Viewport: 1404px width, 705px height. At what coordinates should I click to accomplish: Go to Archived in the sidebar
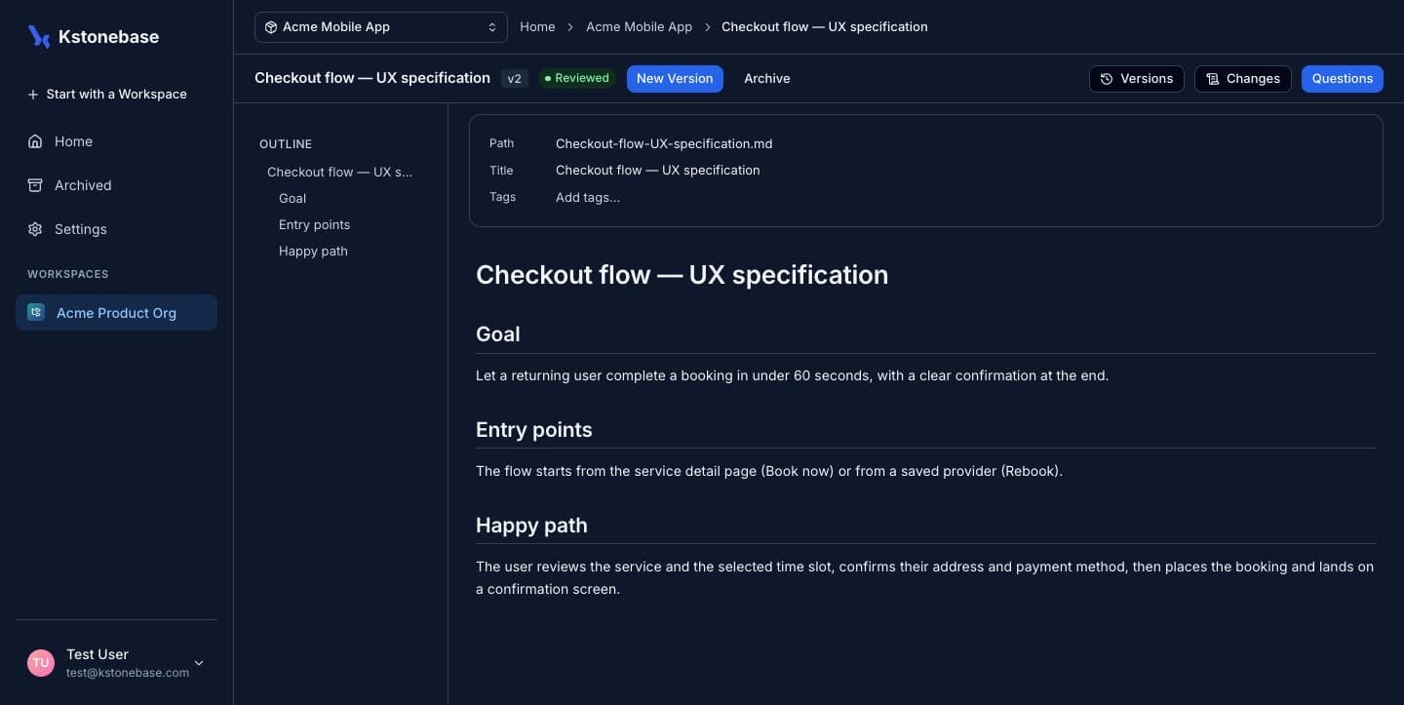(x=116, y=185)
